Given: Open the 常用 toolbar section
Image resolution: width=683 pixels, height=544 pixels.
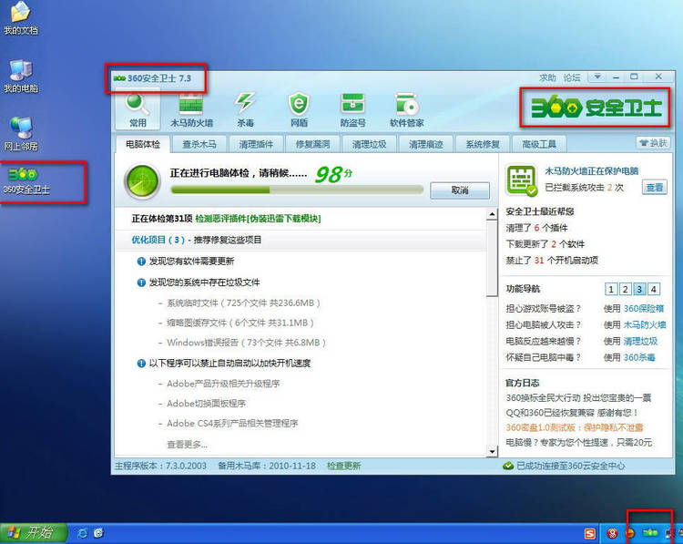Looking at the screenshot, I should [138, 110].
